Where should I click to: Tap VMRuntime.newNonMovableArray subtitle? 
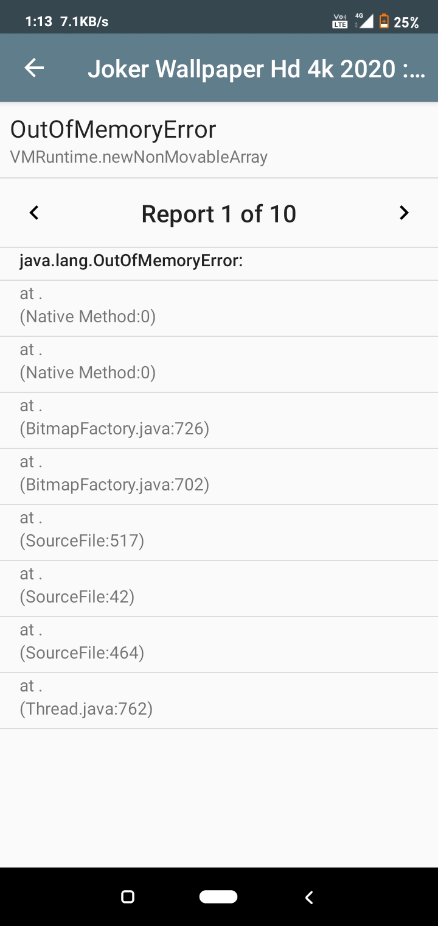[139, 157]
